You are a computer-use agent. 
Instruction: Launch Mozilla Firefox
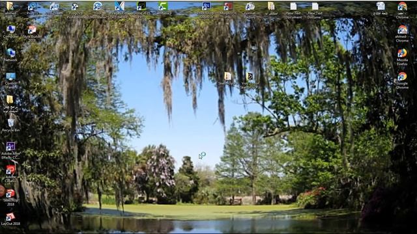[402, 57]
